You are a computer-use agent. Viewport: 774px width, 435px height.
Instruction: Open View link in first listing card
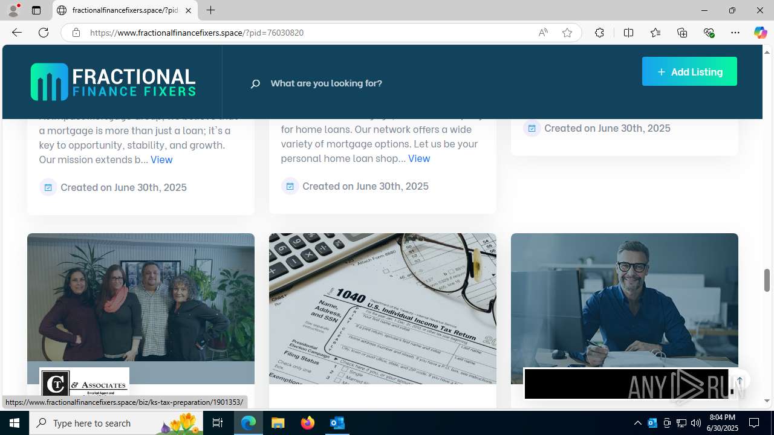[161, 159]
